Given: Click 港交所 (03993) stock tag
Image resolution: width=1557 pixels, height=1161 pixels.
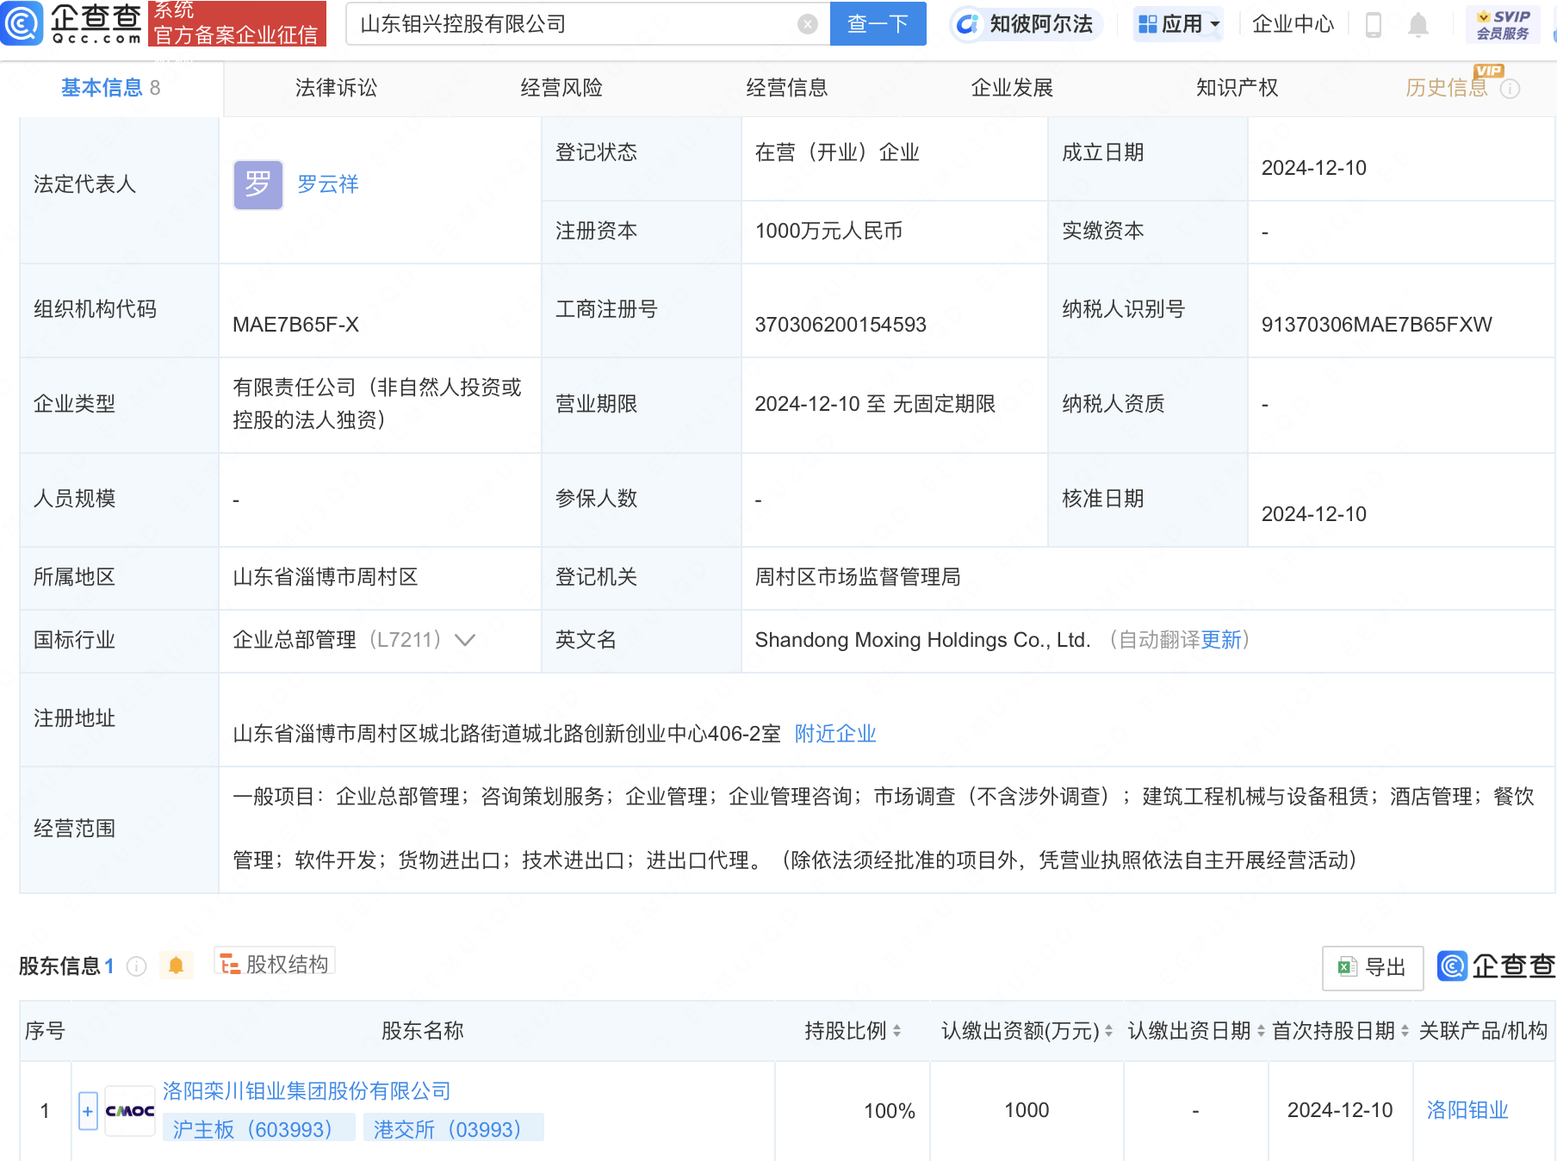Looking at the screenshot, I should pyautogui.click(x=454, y=1128).
